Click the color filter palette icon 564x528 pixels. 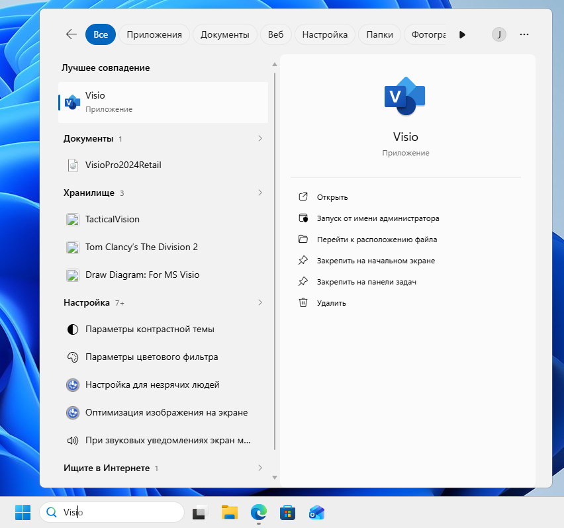(x=73, y=357)
